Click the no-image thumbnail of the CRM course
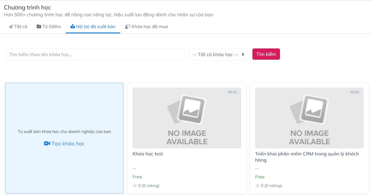Screen dimensions: 372x195 tap(309, 117)
